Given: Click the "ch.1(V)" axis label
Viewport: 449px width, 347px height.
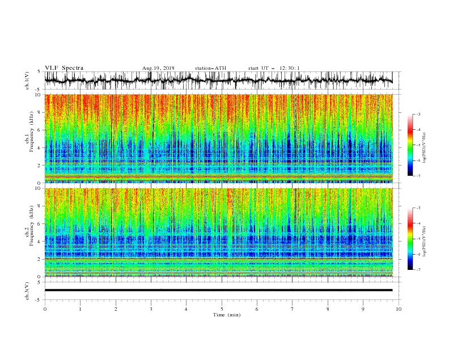Looking at the screenshot, I should [x=27, y=81].
